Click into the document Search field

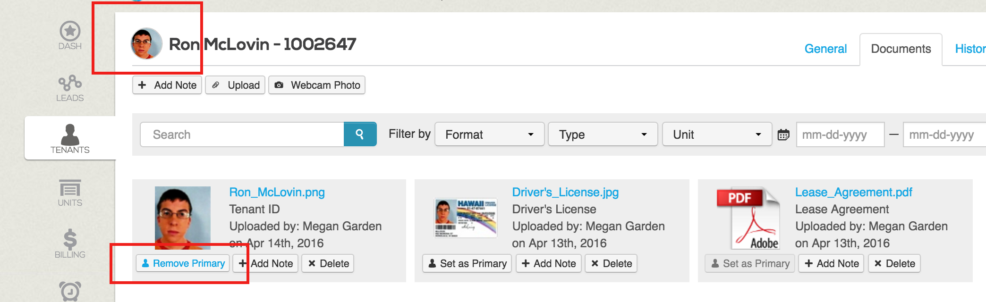coord(242,134)
